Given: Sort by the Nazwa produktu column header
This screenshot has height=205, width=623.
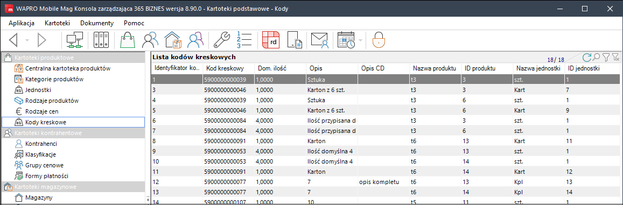Looking at the screenshot, I should coord(435,68).
